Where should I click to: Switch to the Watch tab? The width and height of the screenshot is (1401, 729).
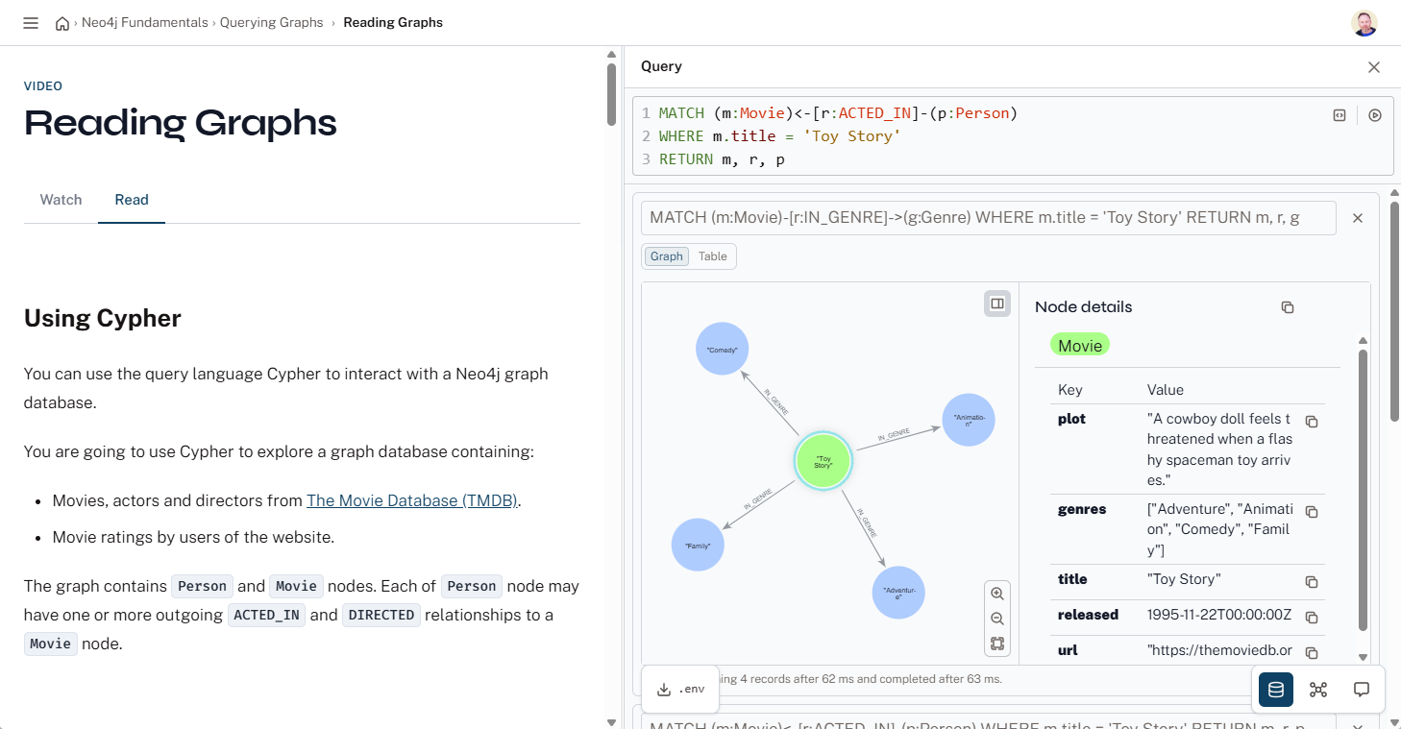coord(61,200)
